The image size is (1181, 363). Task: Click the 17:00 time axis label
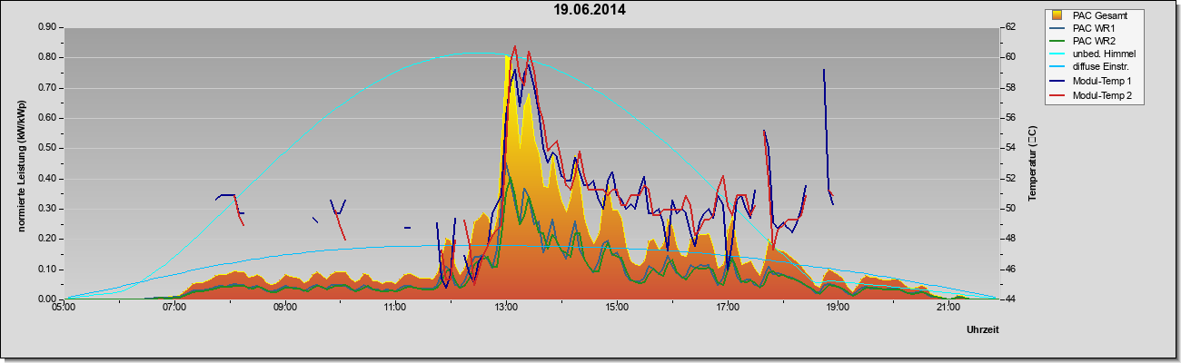coord(727,307)
